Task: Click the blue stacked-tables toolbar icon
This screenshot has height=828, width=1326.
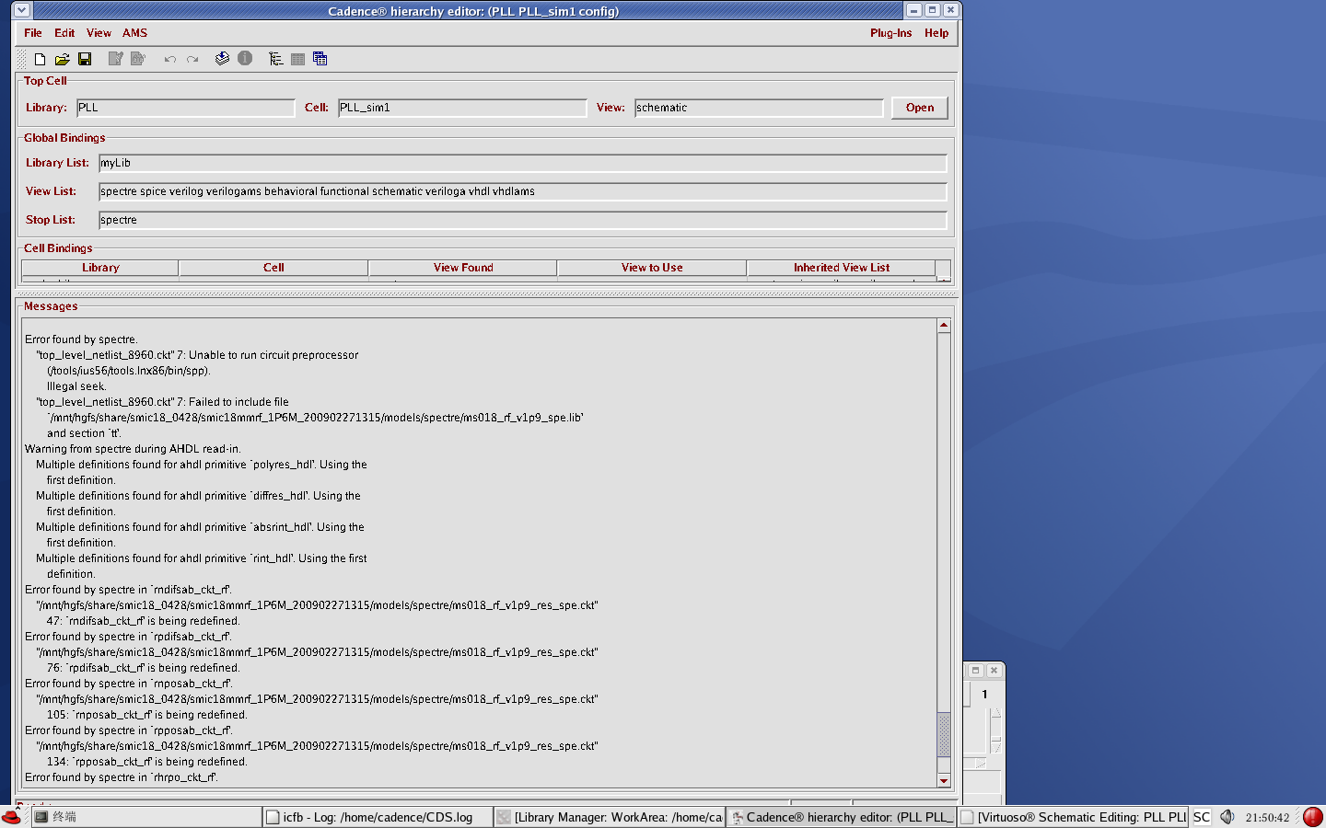Action: (320, 59)
